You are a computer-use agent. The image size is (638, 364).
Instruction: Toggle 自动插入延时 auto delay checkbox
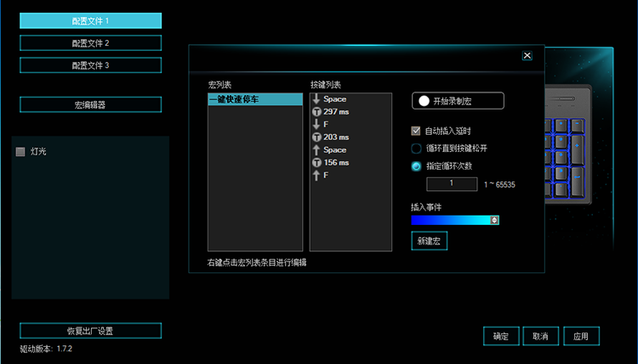pos(415,131)
